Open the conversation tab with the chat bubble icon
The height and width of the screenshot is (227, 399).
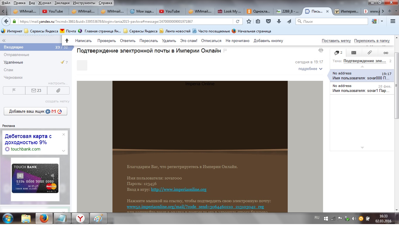338,53
